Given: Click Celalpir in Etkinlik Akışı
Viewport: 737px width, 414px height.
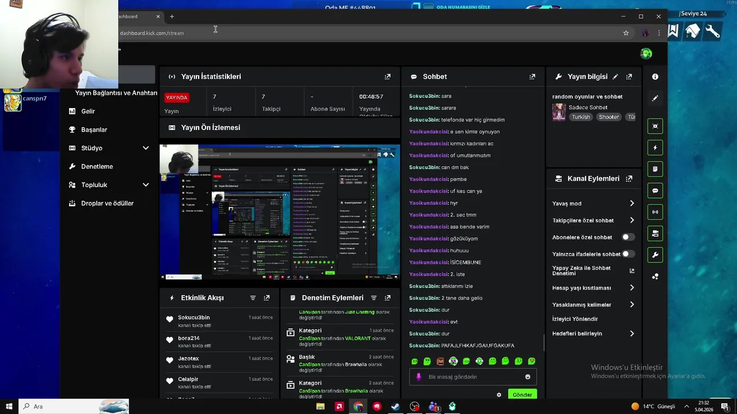Looking at the screenshot, I should 188,379.
